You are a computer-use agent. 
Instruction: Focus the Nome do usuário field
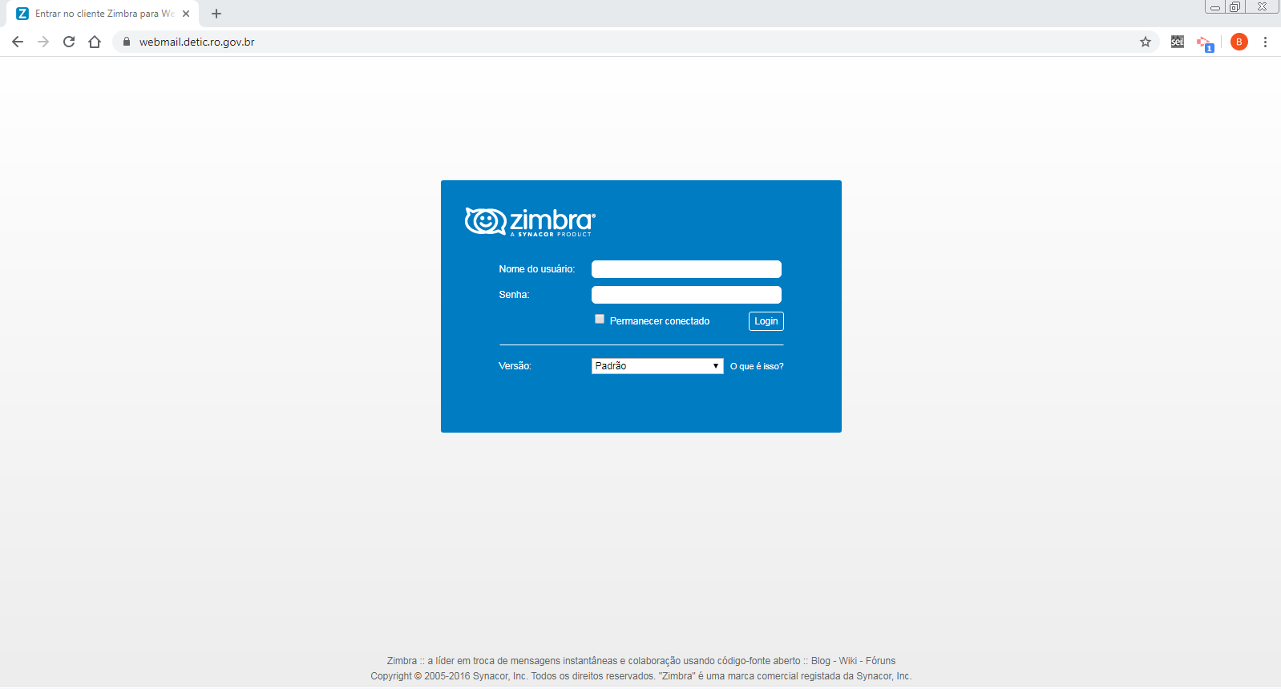pyautogui.click(x=686, y=269)
